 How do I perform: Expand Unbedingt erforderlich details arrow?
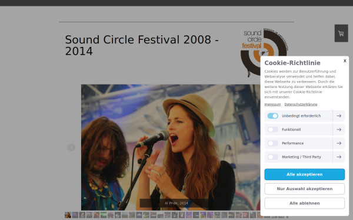(x=339, y=116)
